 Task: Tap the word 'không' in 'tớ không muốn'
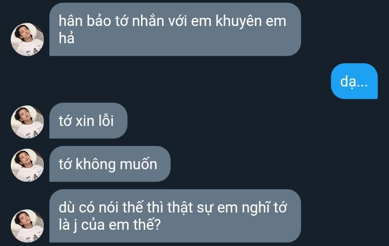coord(96,164)
